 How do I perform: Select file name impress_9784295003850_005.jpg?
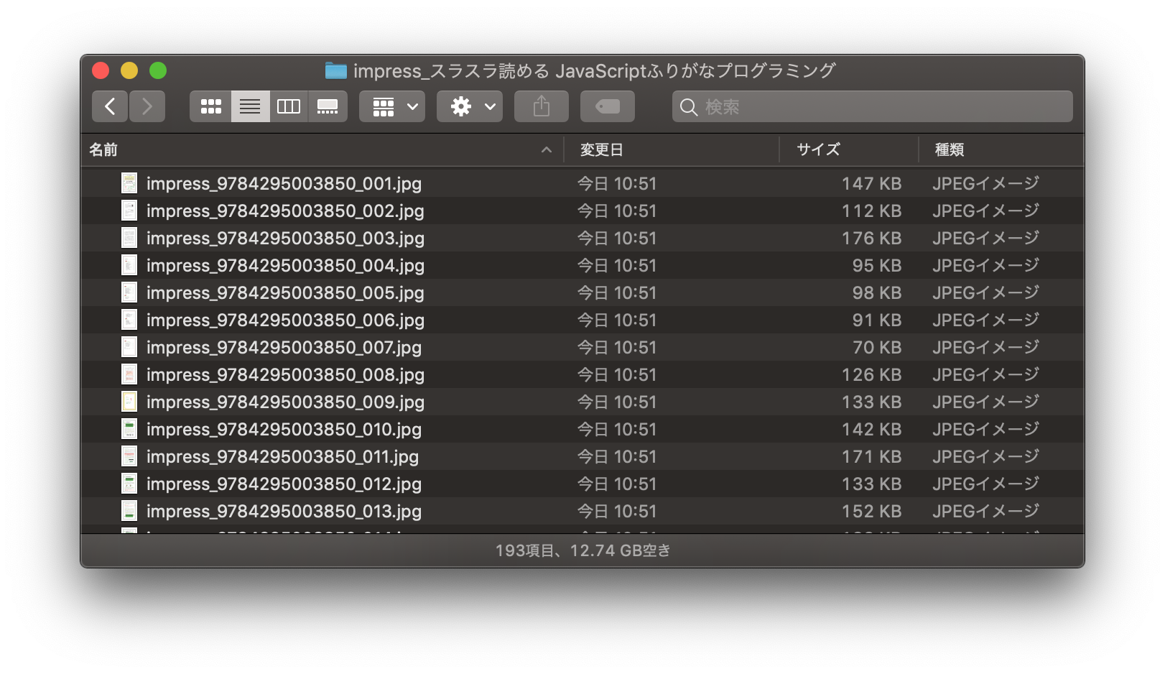(285, 293)
